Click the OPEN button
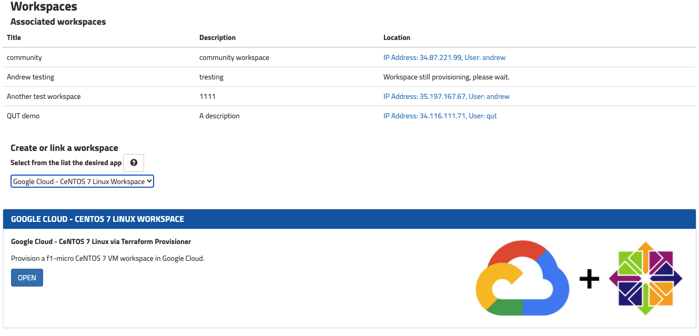 point(27,278)
